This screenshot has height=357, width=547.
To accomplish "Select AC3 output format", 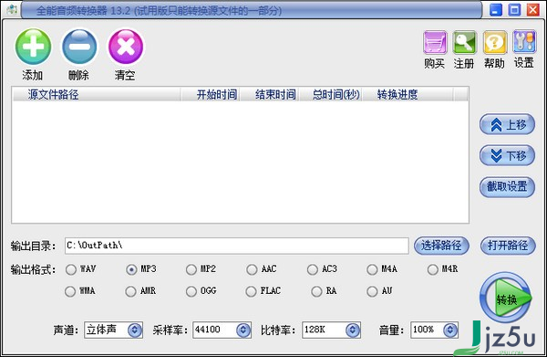I will 312,269.
